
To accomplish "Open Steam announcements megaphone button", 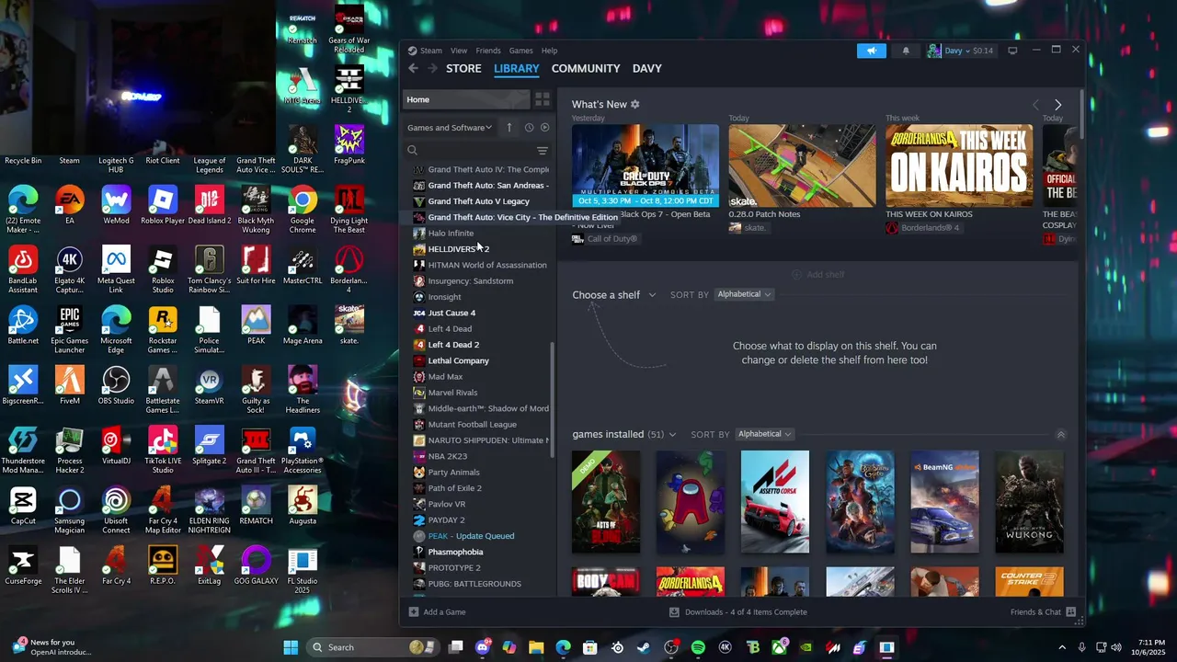I will (872, 51).
